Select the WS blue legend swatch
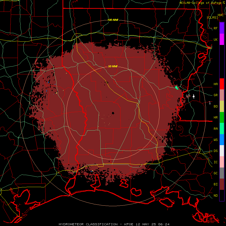 click(222, 140)
